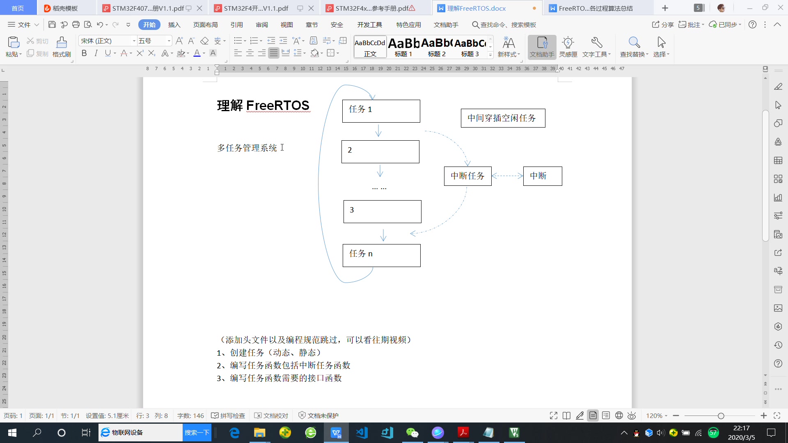Image resolution: width=788 pixels, height=443 pixels.
Task: Increase font size with the A+ icon
Action: tap(179, 41)
